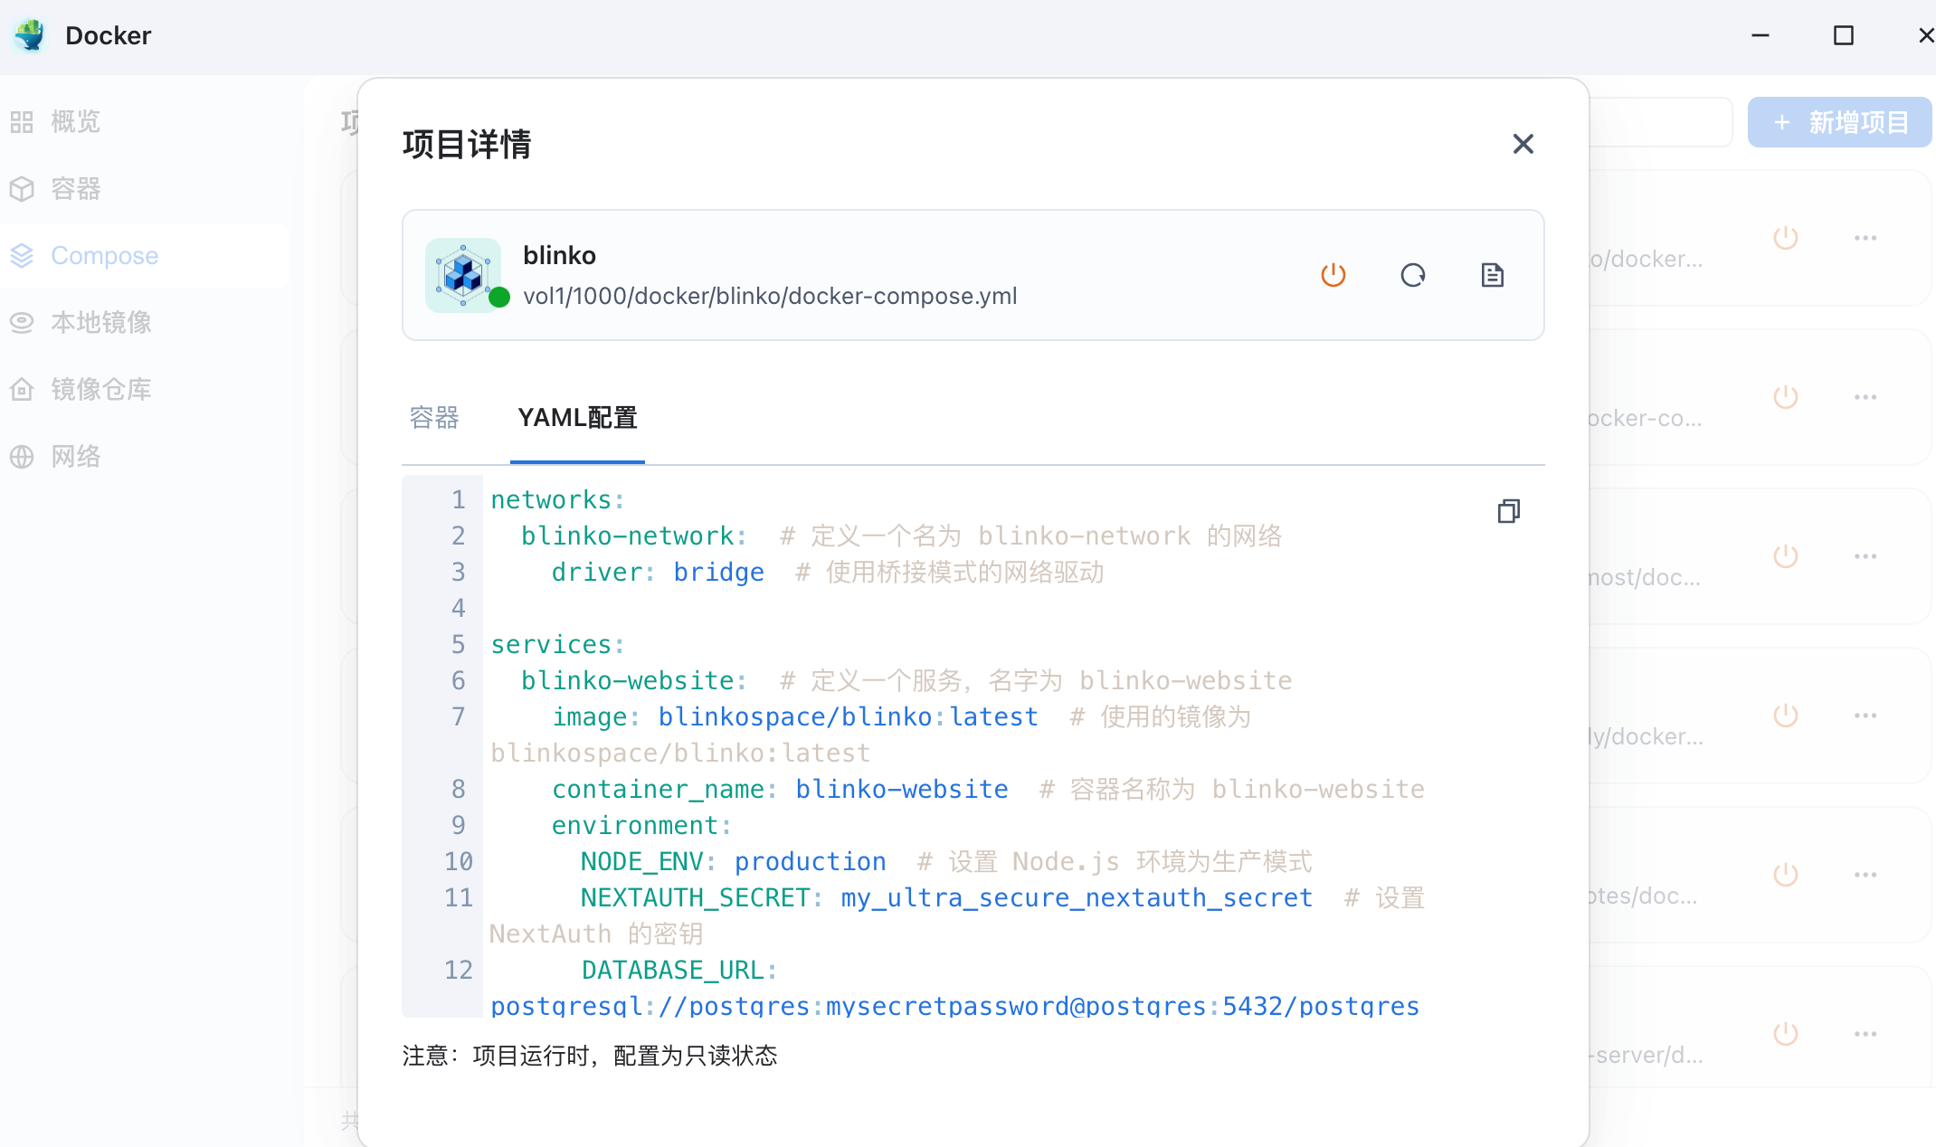1936x1147 pixels.
Task: Click power icon in o/docker... row
Action: (x=1786, y=238)
